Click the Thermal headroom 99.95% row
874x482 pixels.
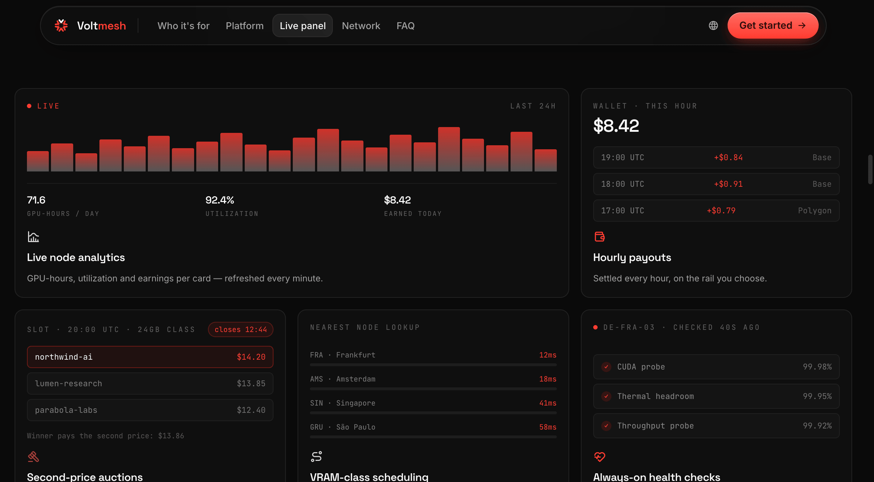(x=716, y=396)
